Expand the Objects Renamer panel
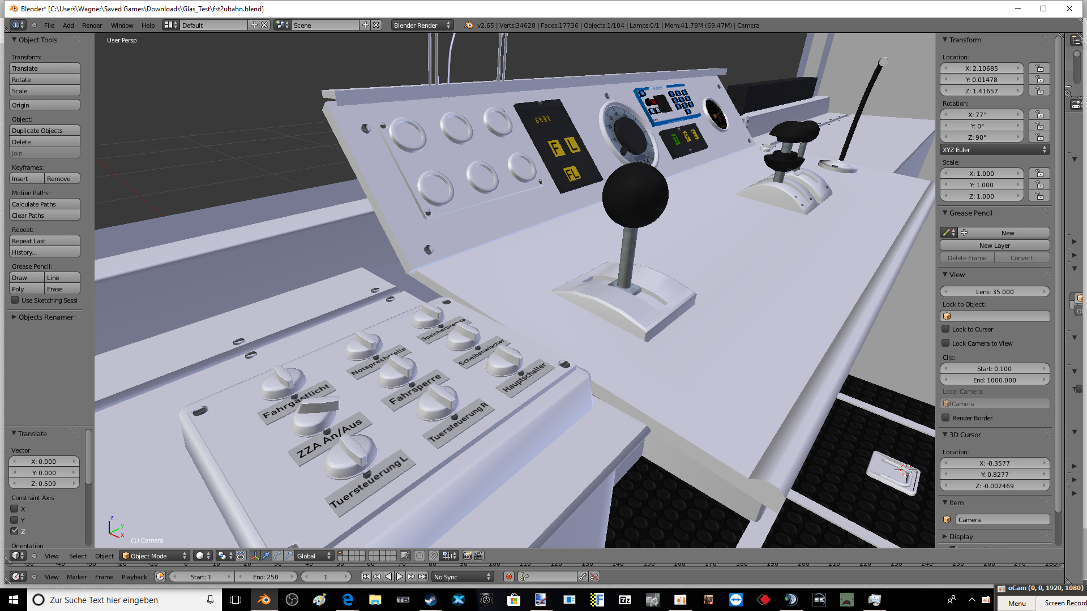The width and height of the screenshot is (1087, 611). click(x=45, y=317)
